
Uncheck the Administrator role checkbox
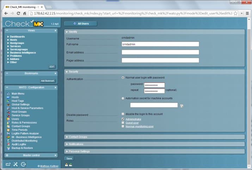pyautogui.click(x=123, y=119)
